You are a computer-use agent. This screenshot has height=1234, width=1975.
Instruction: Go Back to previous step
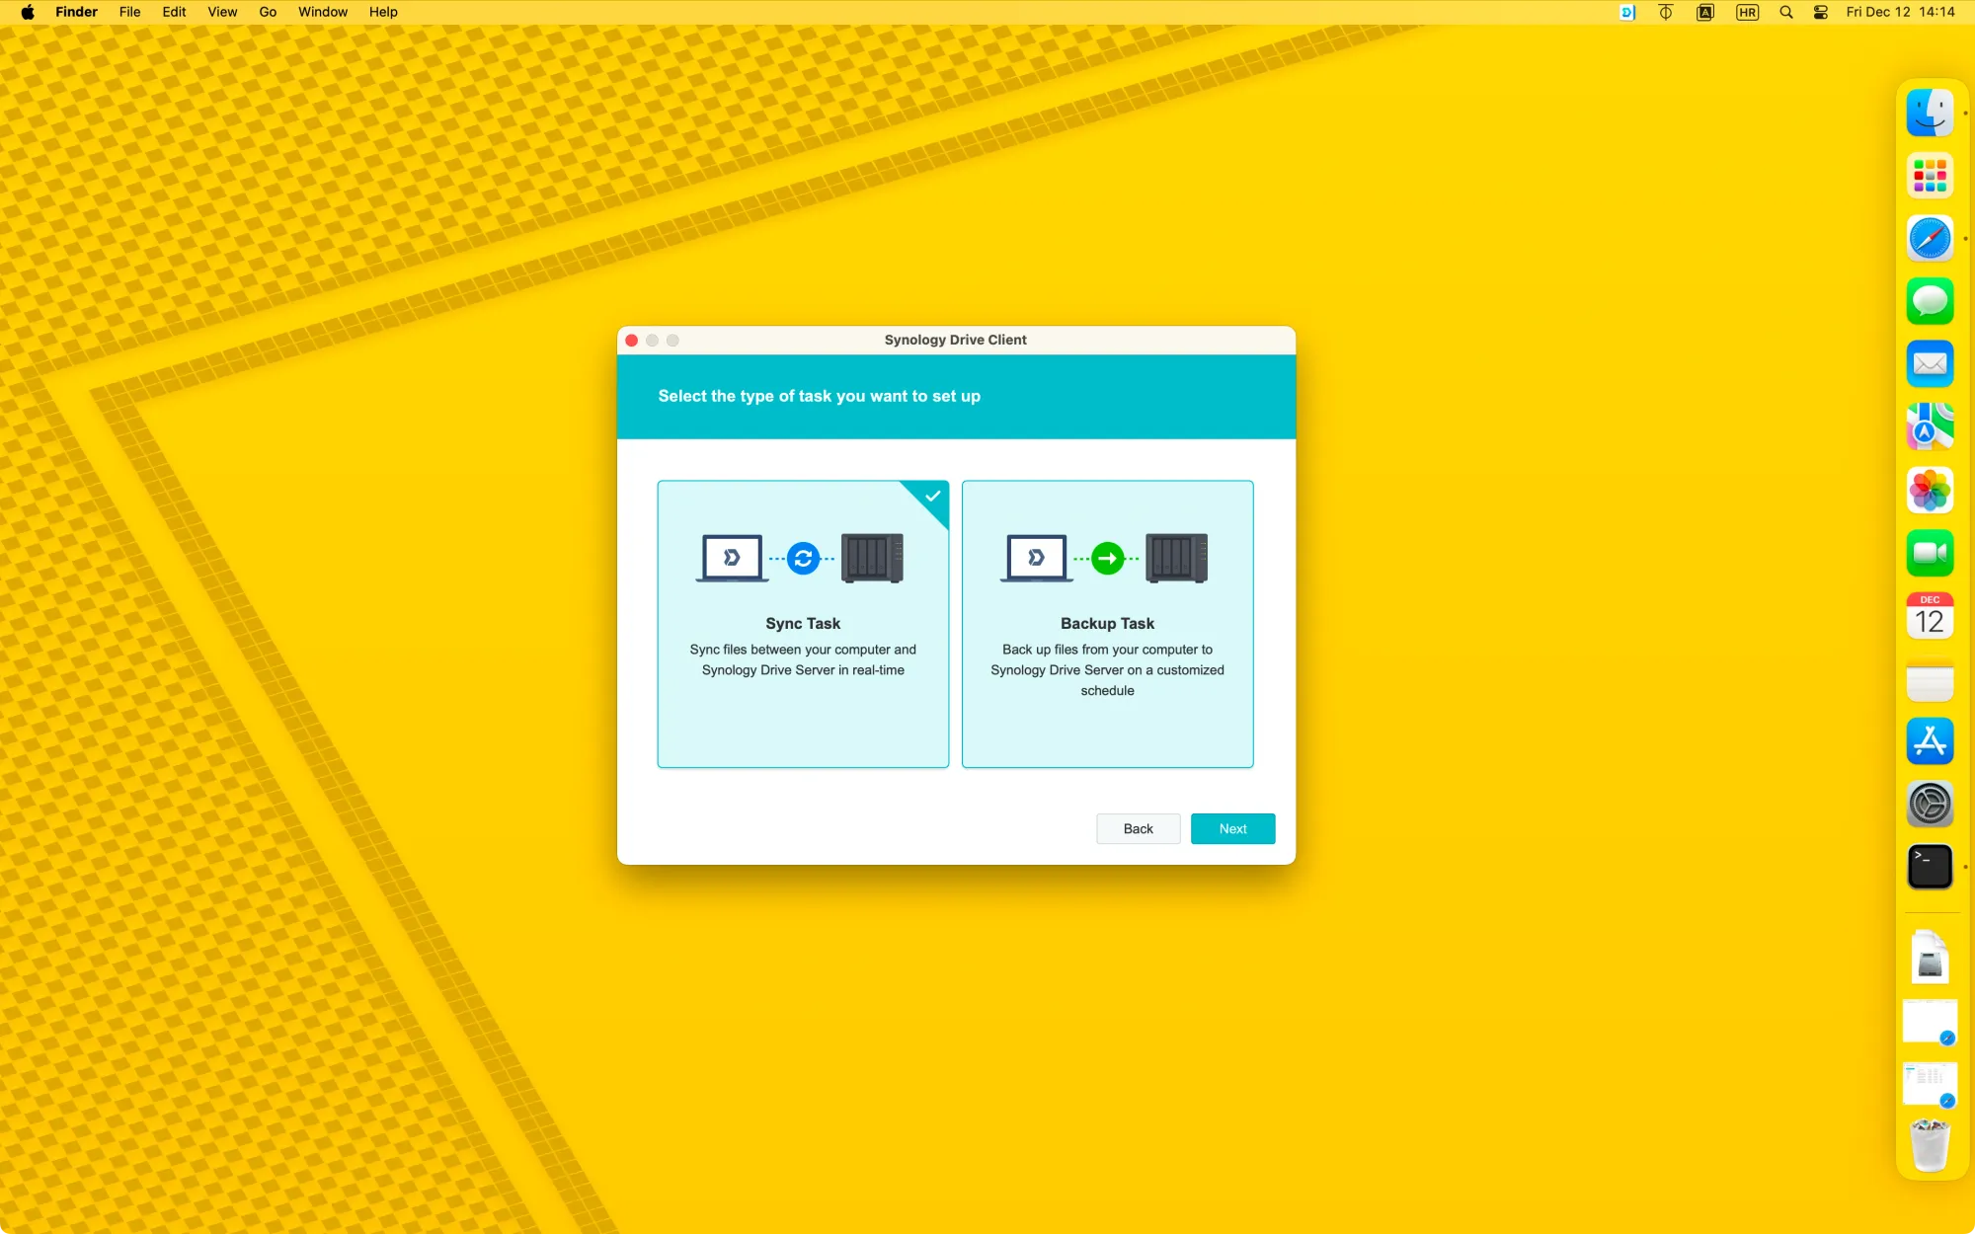click(x=1138, y=829)
